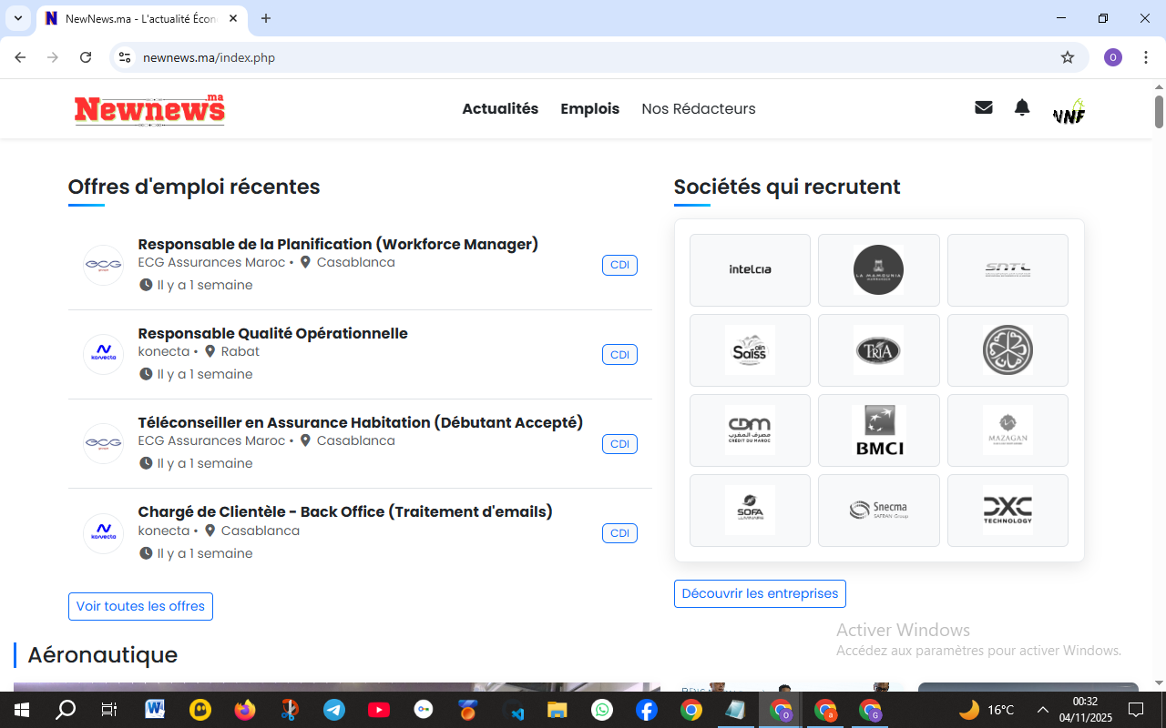Open Telegram from the taskbar

point(334,710)
